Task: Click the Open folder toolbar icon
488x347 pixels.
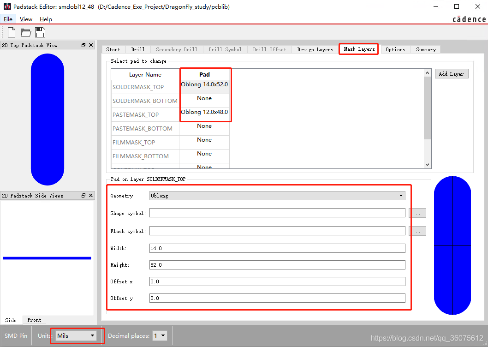Action: [26, 32]
